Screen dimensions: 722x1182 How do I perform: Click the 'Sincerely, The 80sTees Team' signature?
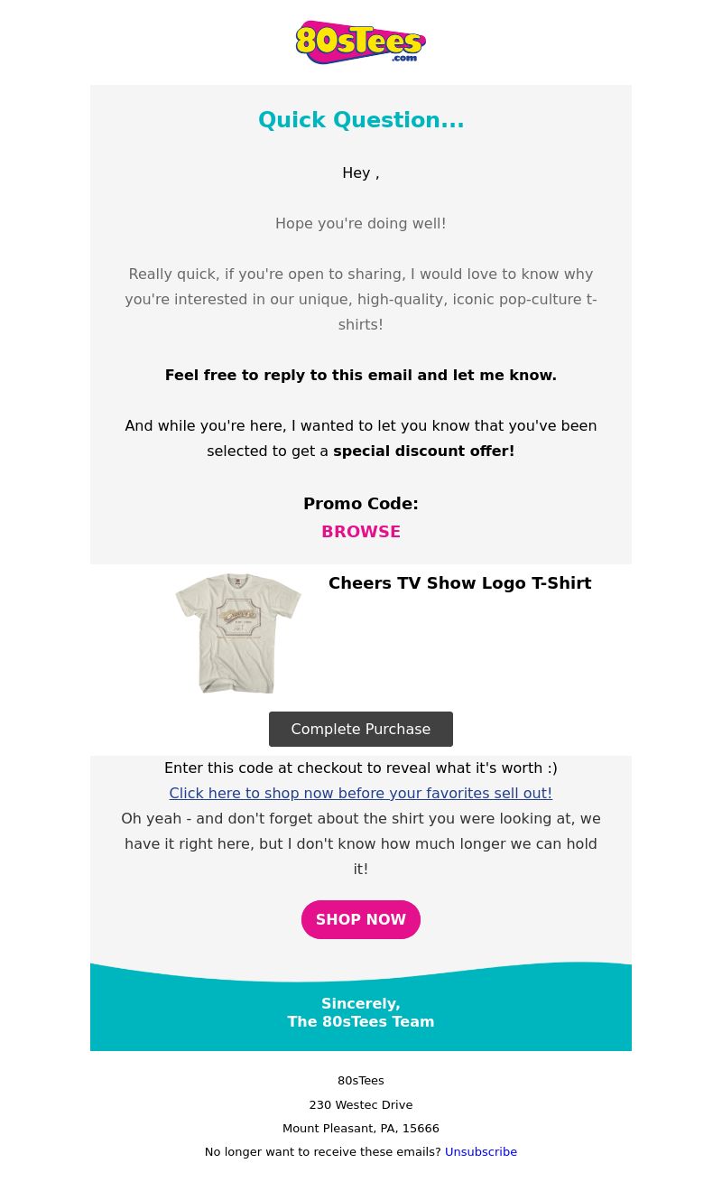pyautogui.click(x=361, y=1012)
